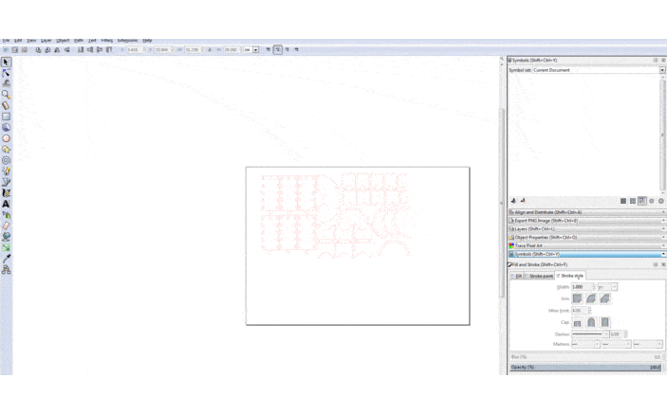This screenshot has width=667, height=414.
Task: Click Select all in all layers icon
Action: click(15, 49)
